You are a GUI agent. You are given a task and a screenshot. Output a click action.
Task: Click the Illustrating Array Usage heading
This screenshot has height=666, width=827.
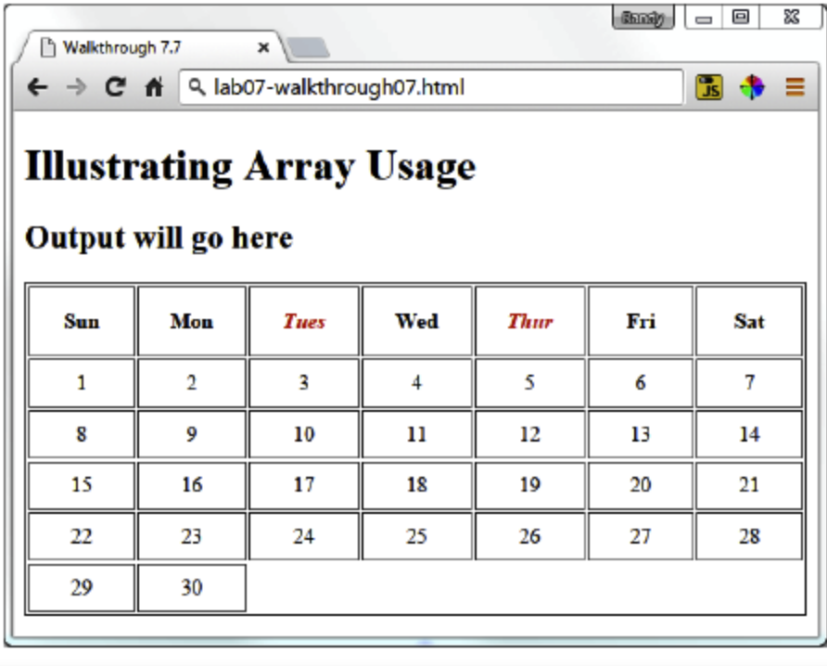250,167
